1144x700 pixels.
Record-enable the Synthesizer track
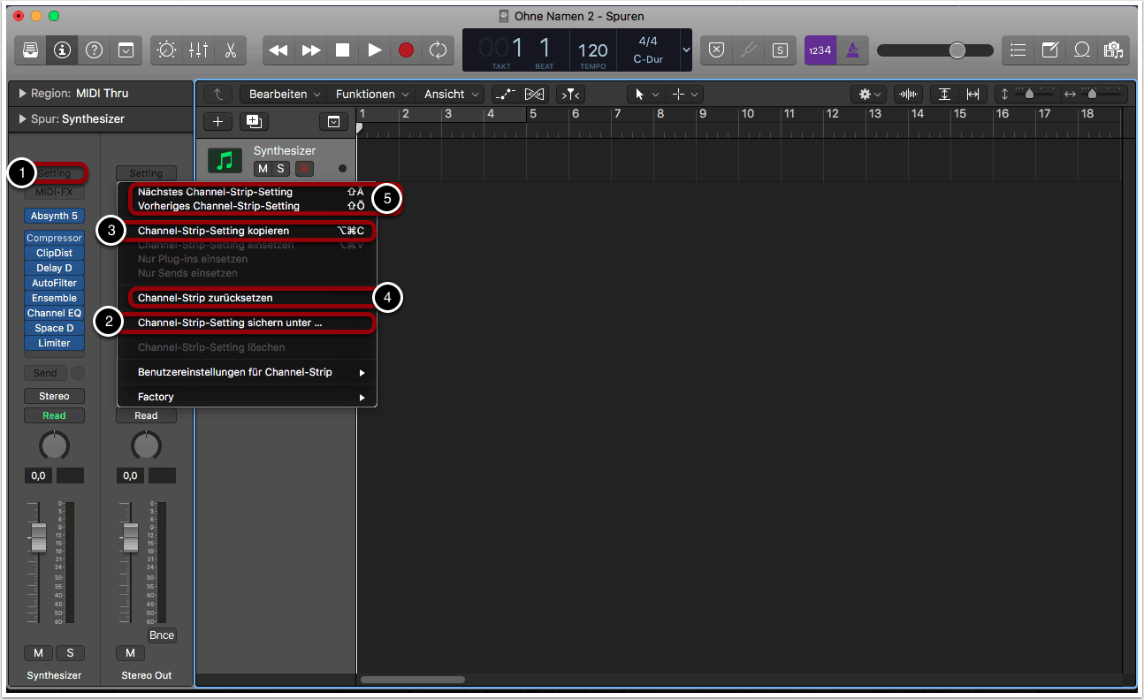304,169
